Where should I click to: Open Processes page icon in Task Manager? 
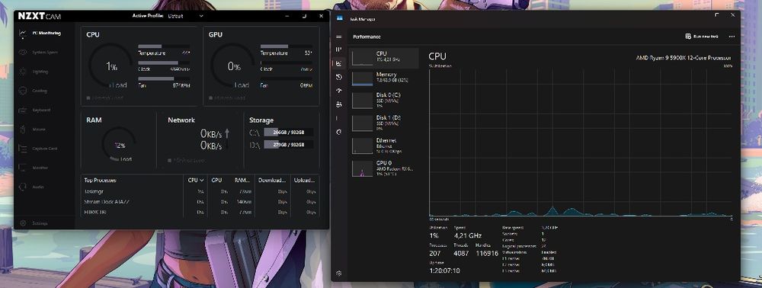click(339, 50)
